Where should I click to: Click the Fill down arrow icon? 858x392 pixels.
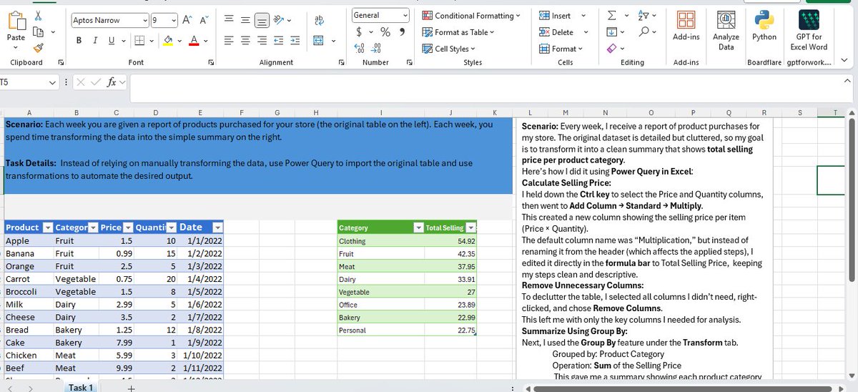[612, 32]
